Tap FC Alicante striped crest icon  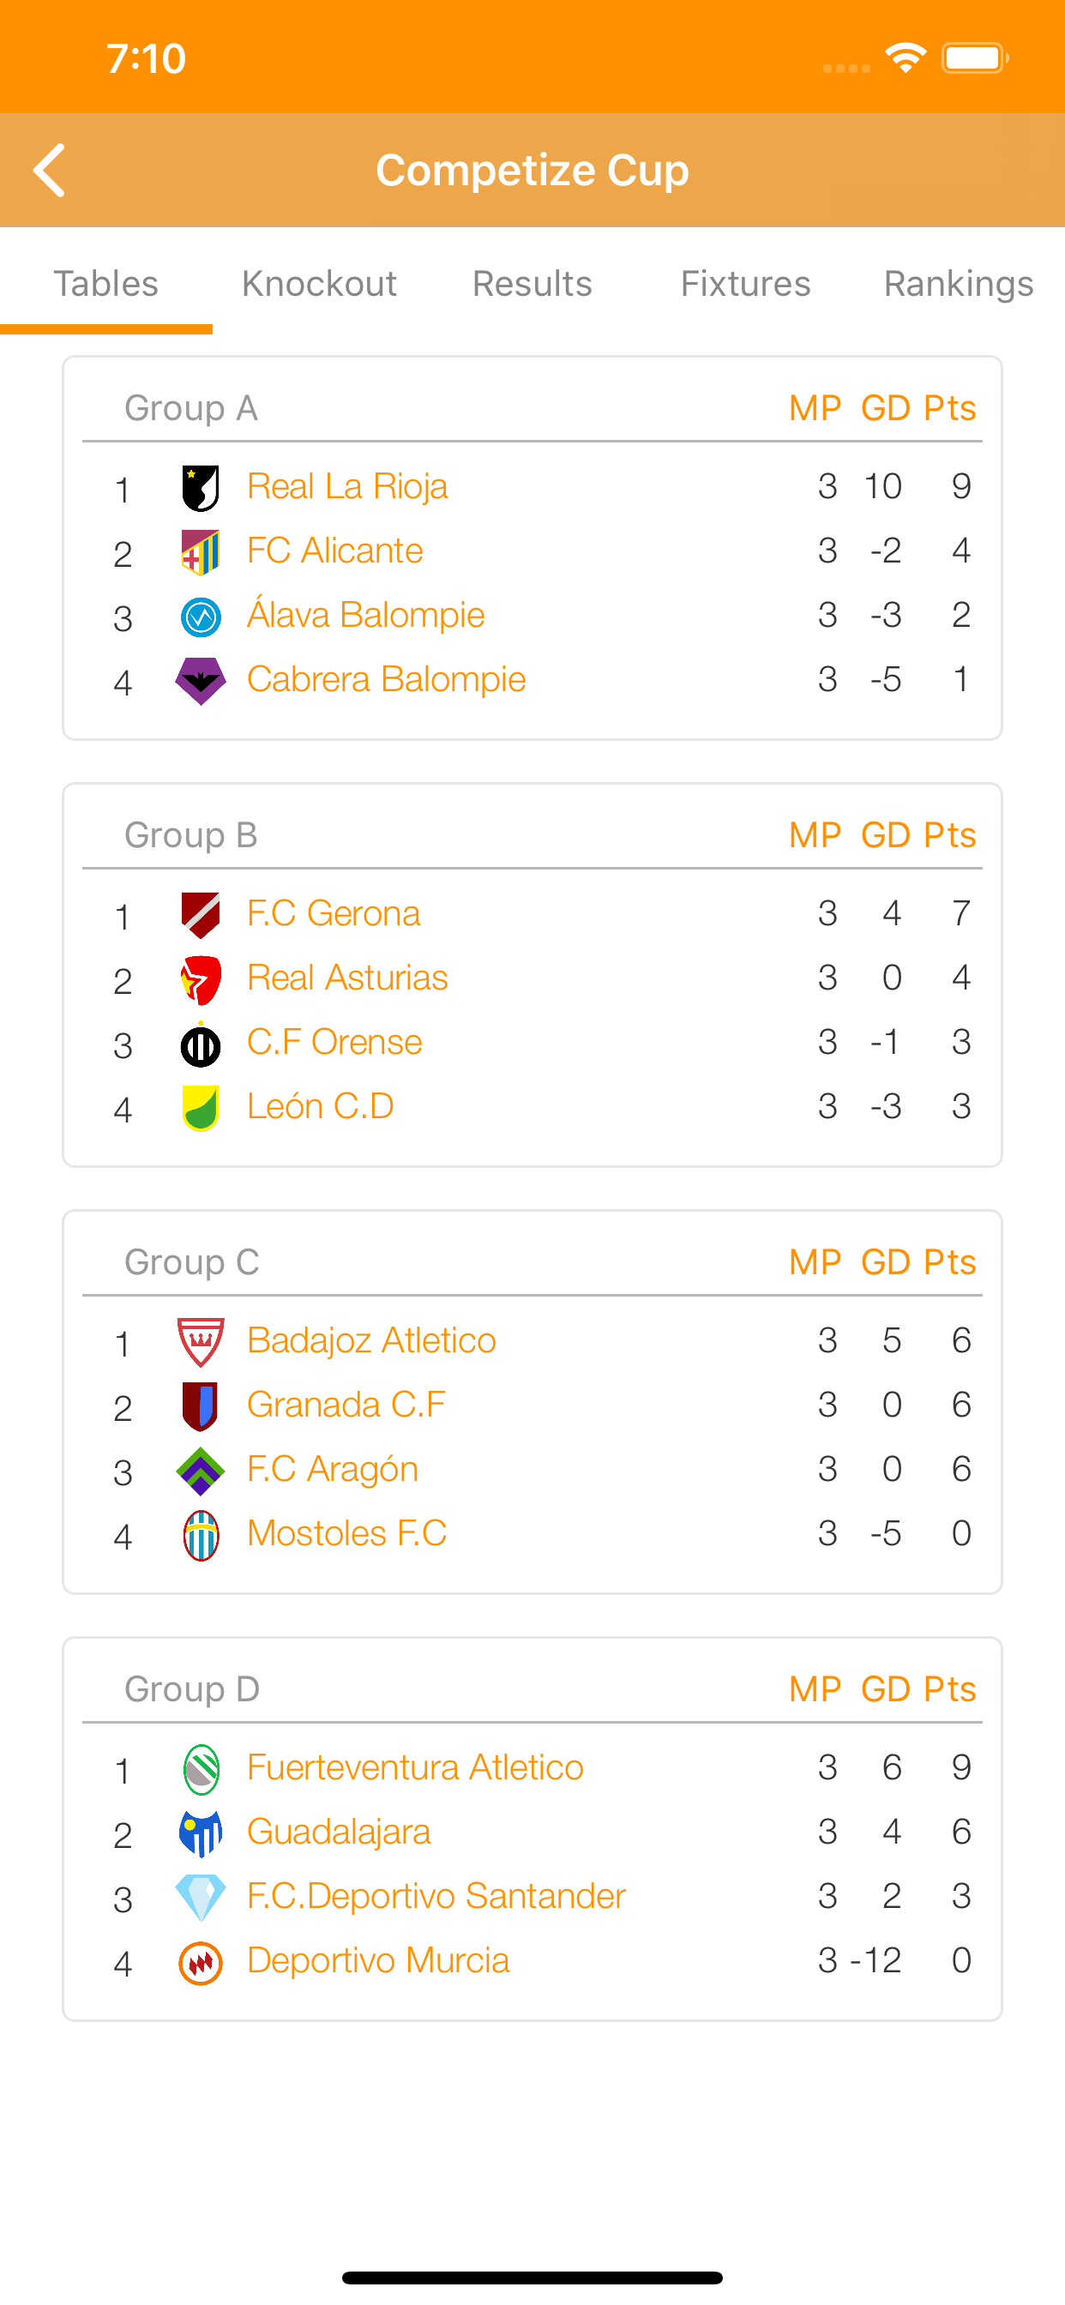point(201,552)
